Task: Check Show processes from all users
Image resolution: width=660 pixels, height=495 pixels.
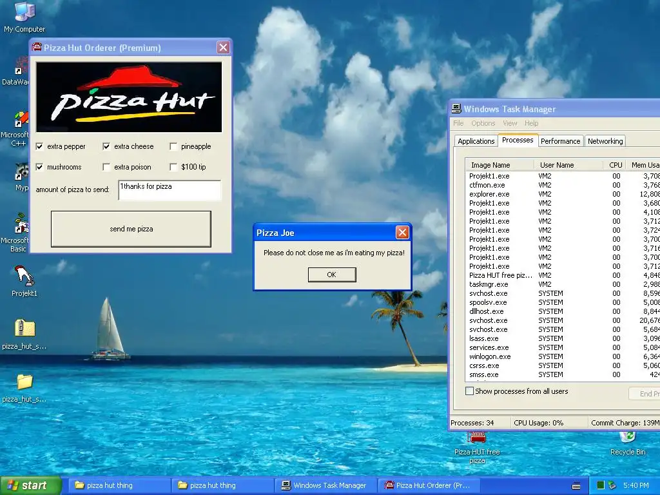Action: 469,391
